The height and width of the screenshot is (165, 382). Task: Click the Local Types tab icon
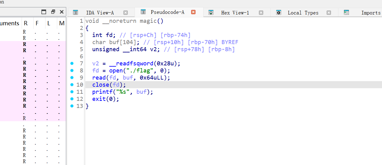pos(279,13)
